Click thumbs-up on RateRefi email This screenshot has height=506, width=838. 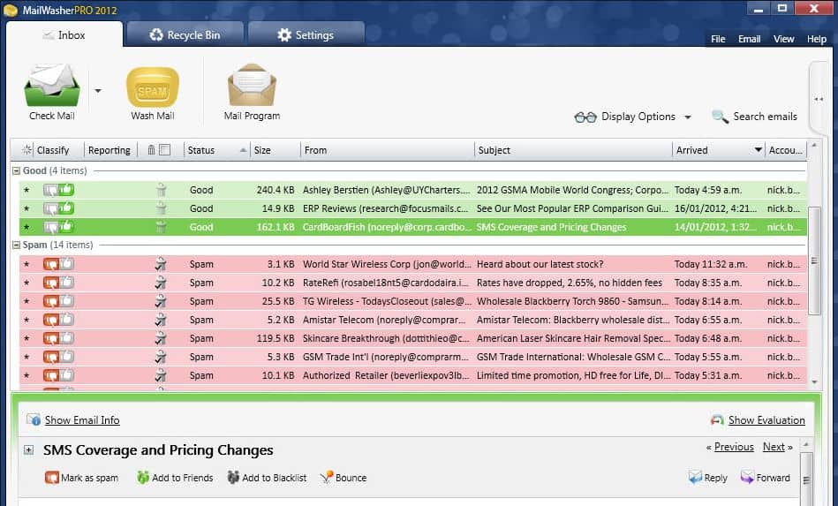[67, 283]
